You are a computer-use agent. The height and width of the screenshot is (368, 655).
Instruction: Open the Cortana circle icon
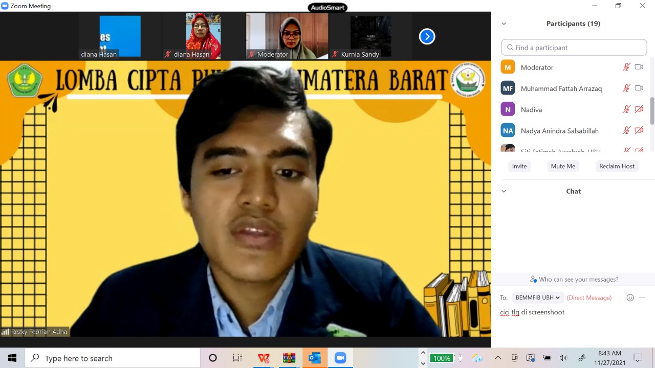click(213, 358)
